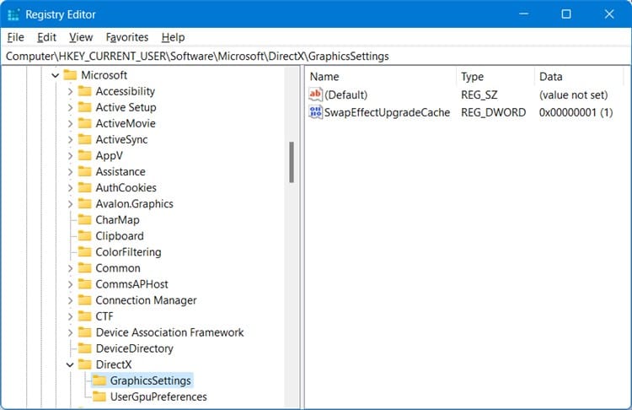Viewport: 632px width, 410px height.
Task: Click the ActiveMovie folder icon
Action: (x=84, y=123)
